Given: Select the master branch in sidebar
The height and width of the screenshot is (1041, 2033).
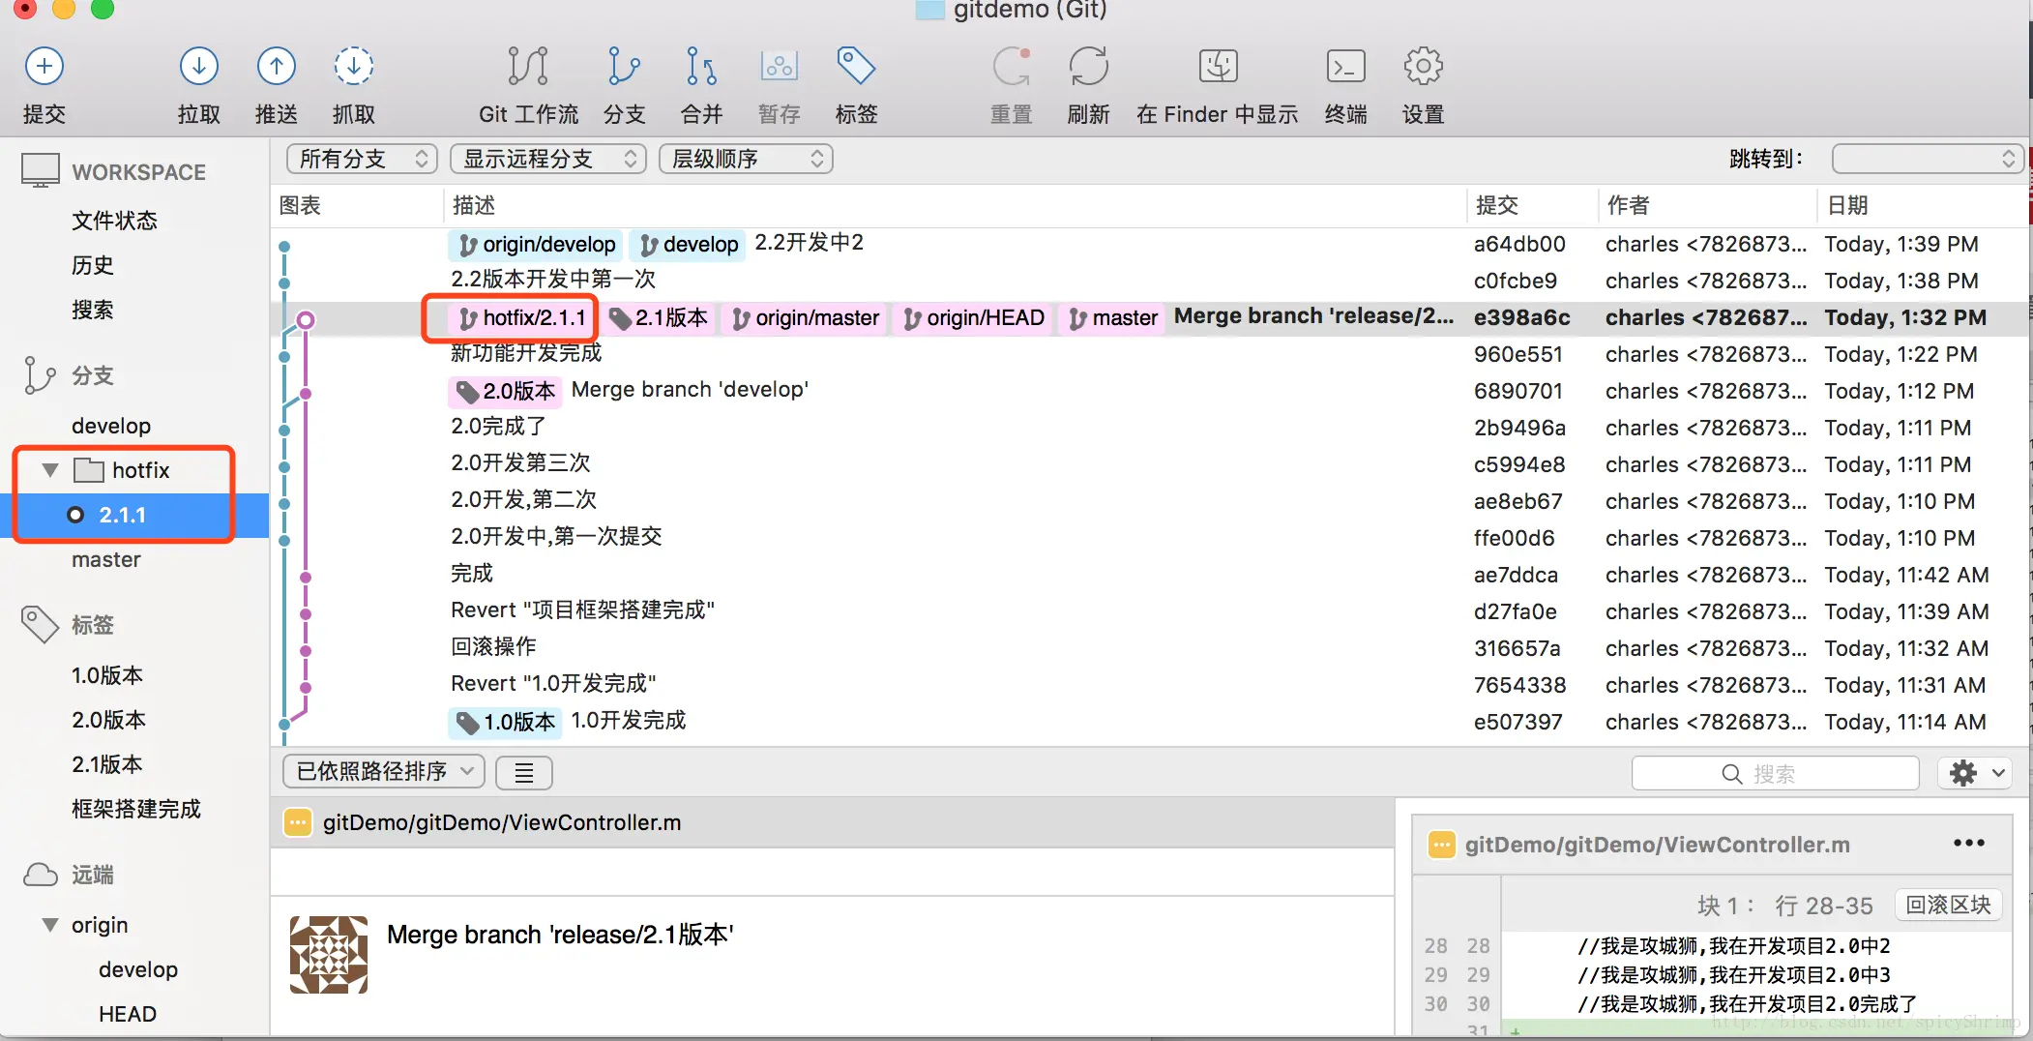Looking at the screenshot, I should coord(106,559).
